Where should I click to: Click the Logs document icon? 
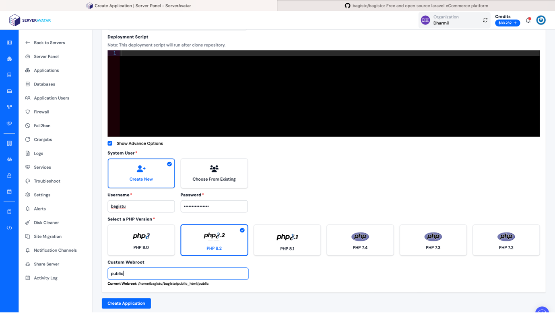(x=28, y=154)
